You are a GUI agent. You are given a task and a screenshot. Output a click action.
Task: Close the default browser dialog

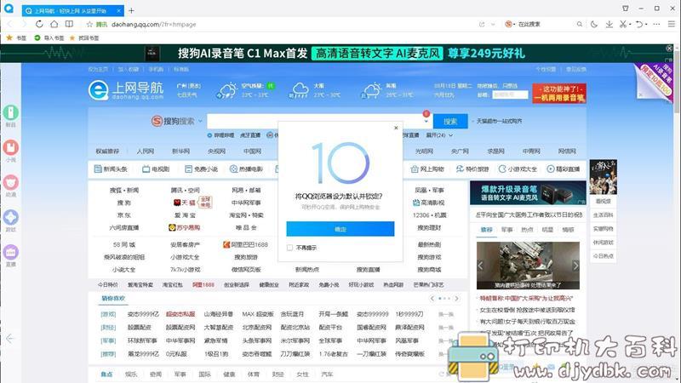click(x=396, y=128)
